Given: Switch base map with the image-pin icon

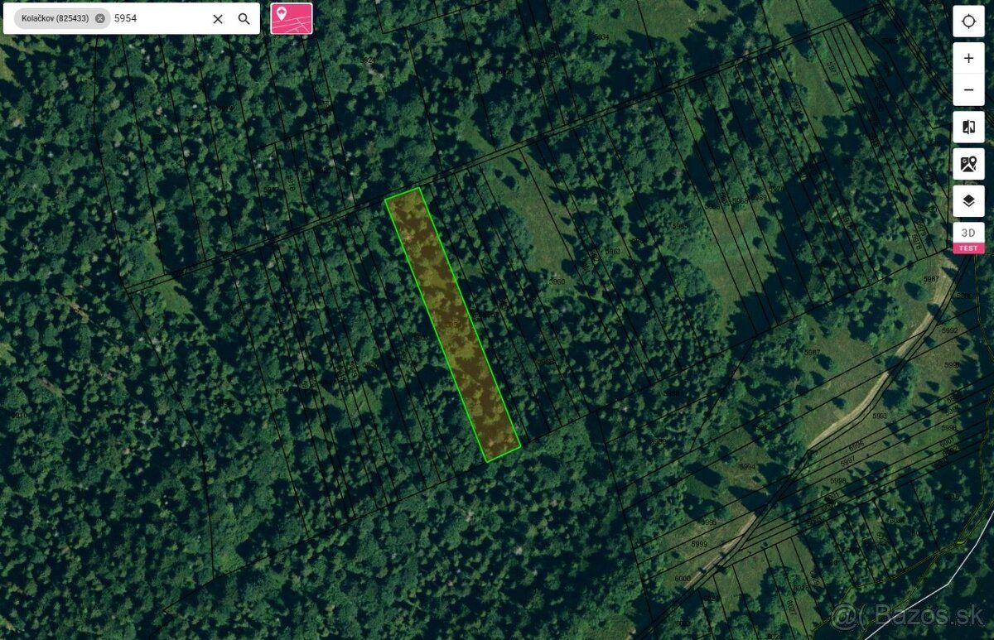Looking at the screenshot, I should click(x=968, y=164).
